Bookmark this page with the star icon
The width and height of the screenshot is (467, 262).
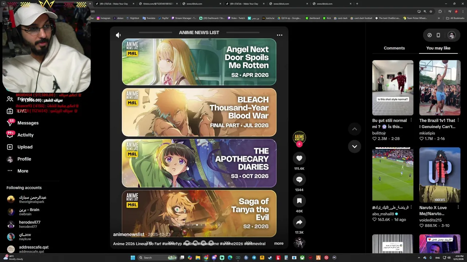tap(431, 11)
